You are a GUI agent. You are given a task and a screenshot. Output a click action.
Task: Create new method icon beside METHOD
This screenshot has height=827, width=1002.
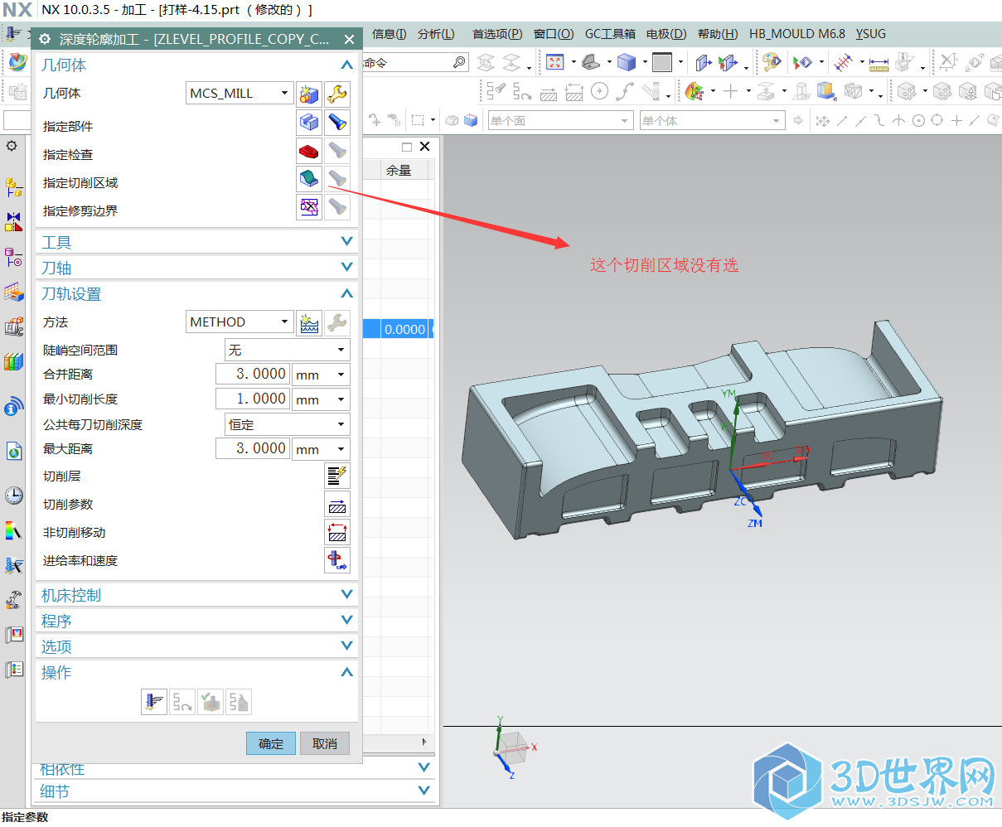click(309, 322)
